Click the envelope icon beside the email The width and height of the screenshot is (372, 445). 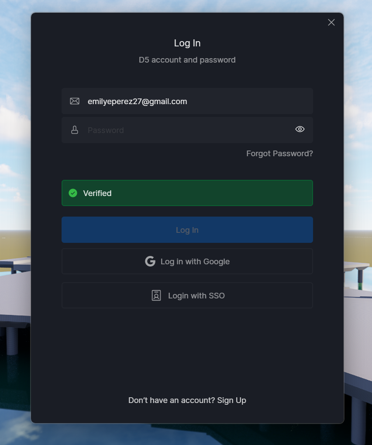(x=75, y=101)
